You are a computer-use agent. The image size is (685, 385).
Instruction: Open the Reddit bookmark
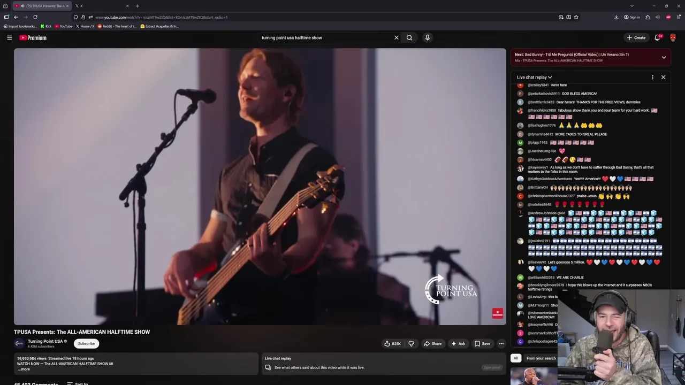117,26
